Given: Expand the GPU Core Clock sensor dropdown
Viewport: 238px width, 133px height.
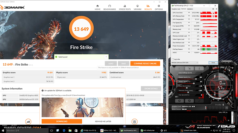Looking at the screenshot, I should [x=189, y=13].
